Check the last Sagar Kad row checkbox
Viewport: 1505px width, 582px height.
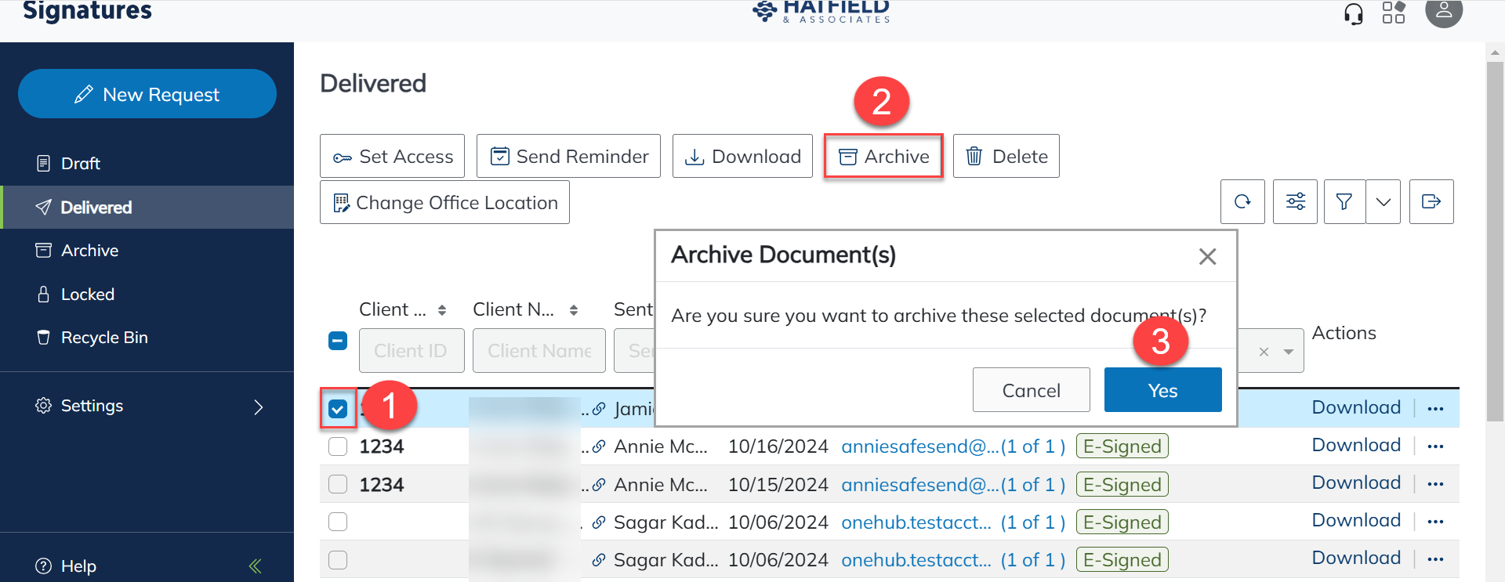338,559
